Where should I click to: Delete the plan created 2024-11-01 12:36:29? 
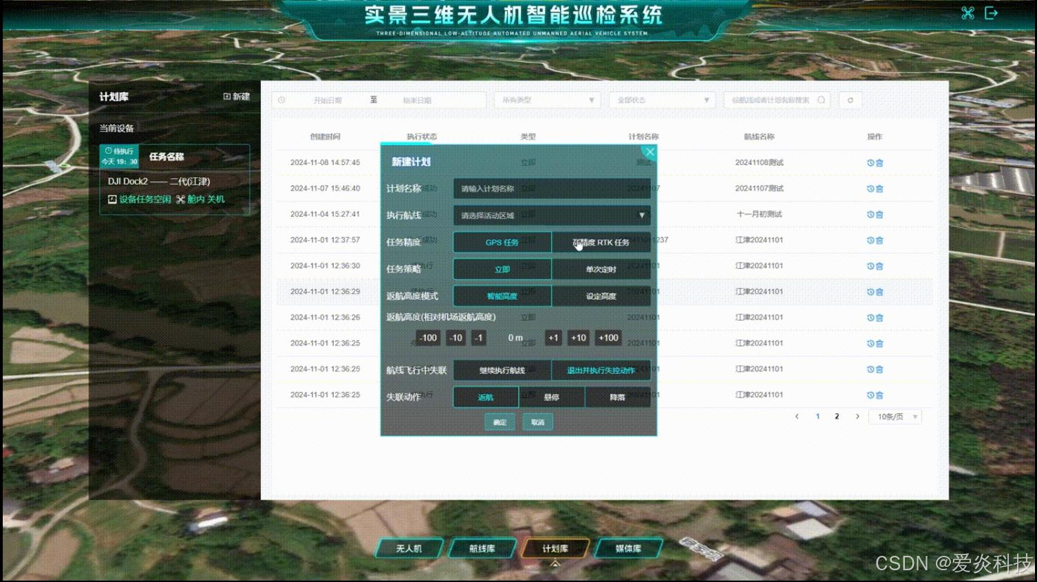click(x=879, y=292)
